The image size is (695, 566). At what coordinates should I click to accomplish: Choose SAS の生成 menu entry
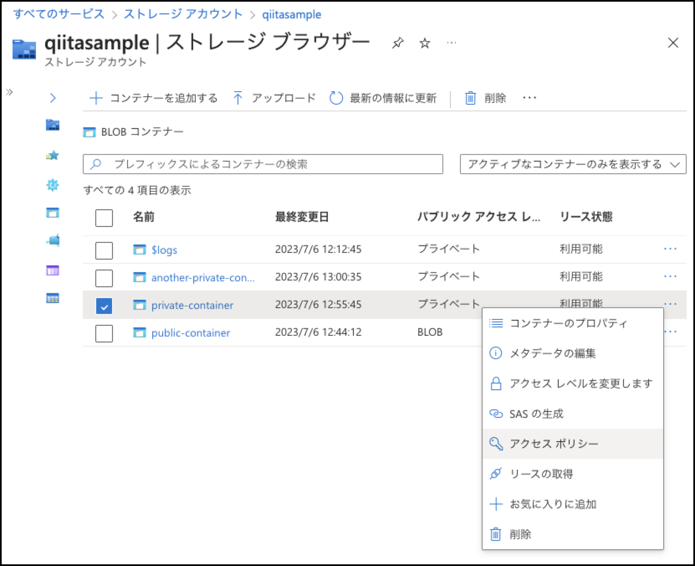(x=573, y=414)
